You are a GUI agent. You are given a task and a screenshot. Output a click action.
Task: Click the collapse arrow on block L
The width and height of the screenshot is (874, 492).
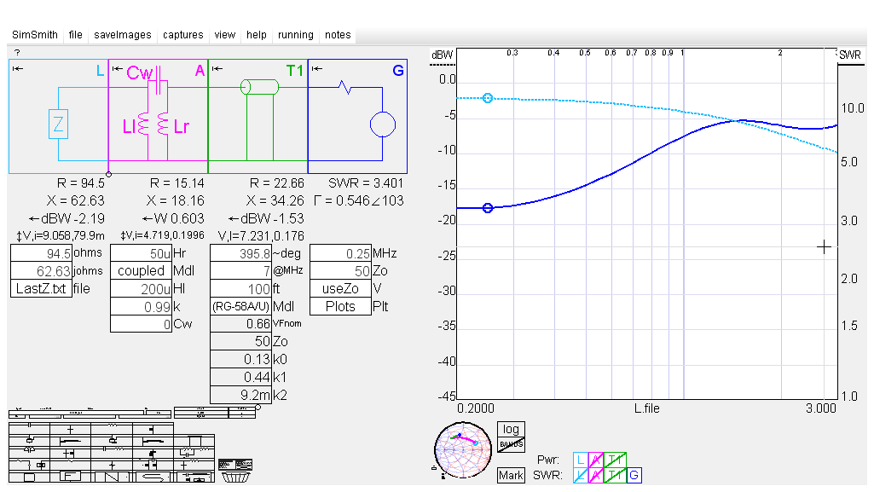point(18,68)
